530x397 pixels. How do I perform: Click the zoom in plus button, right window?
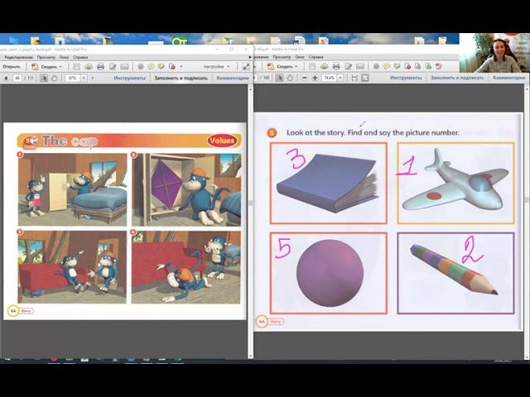[x=315, y=78]
